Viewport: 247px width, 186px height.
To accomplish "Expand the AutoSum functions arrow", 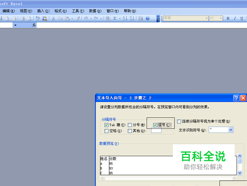I will 120,19.
